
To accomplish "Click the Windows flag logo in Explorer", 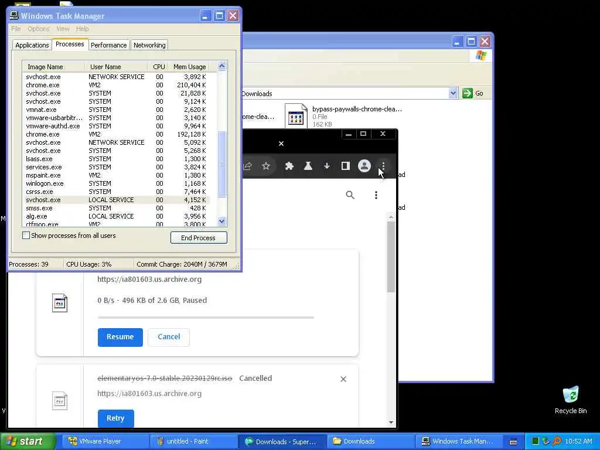I will (481, 56).
